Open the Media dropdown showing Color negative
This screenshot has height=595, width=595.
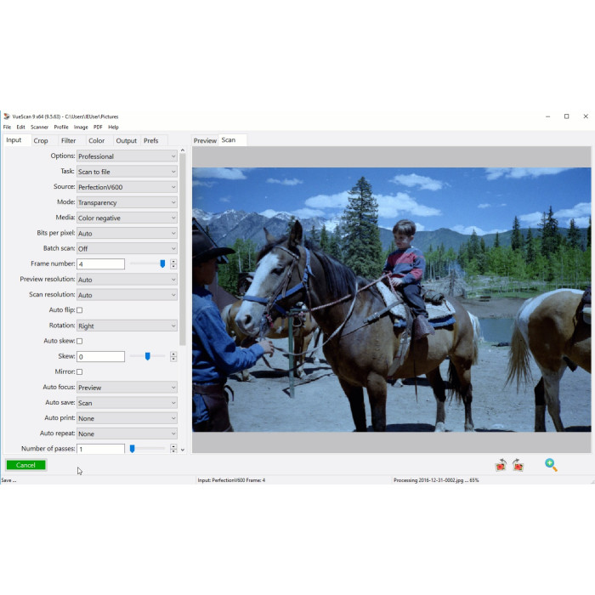(x=127, y=218)
